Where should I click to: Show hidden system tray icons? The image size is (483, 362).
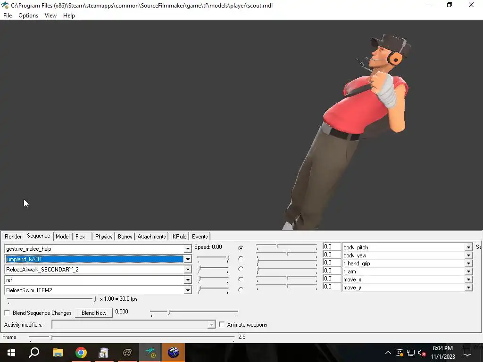click(388, 353)
